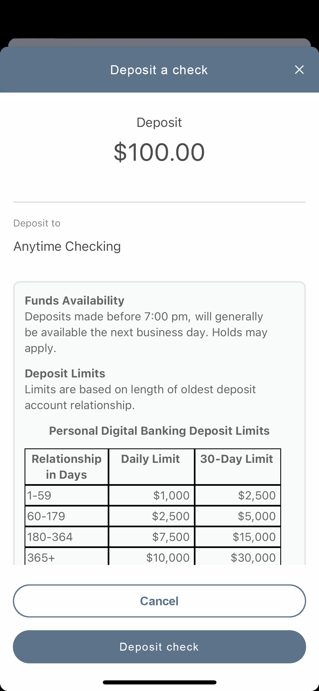
Task: Select the Daily Limit column header
Action: coord(151,467)
